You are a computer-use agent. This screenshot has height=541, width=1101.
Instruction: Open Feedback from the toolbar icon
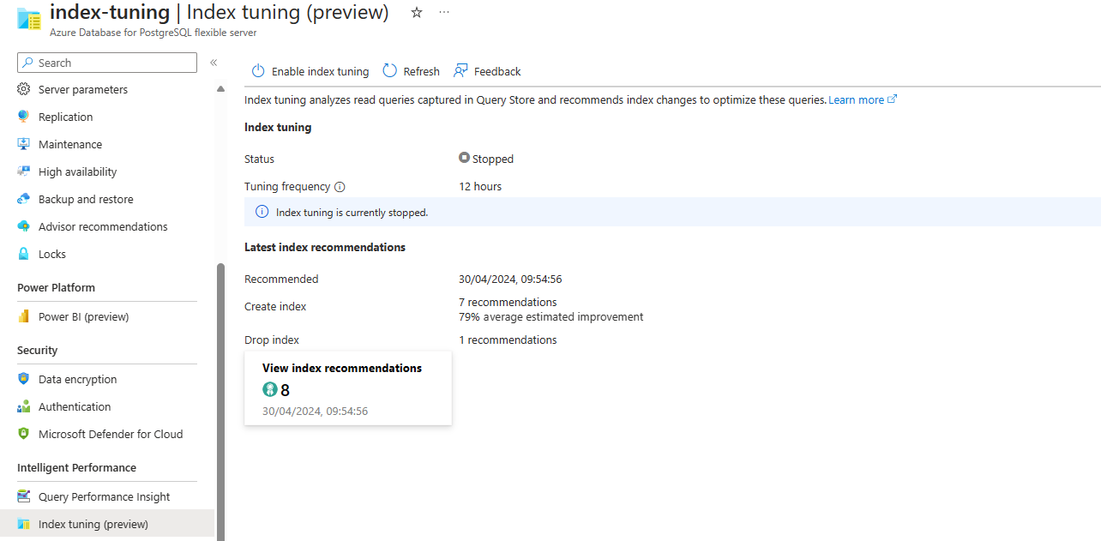click(461, 71)
